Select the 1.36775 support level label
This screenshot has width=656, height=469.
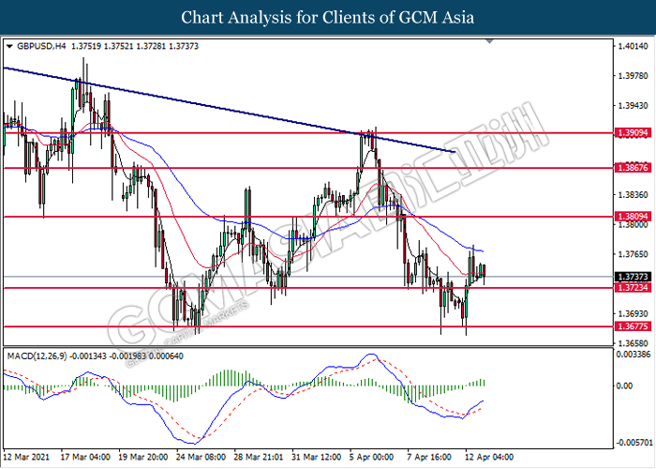pos(633,326)
